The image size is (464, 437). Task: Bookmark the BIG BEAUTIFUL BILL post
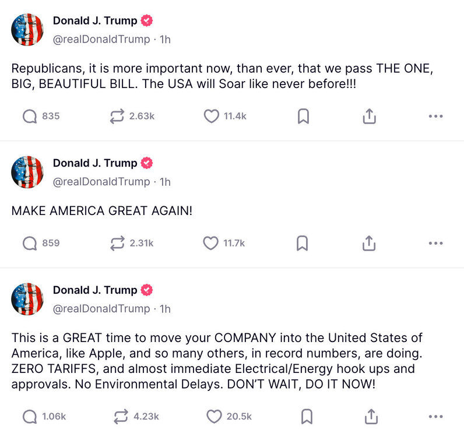tap(303, 117)
